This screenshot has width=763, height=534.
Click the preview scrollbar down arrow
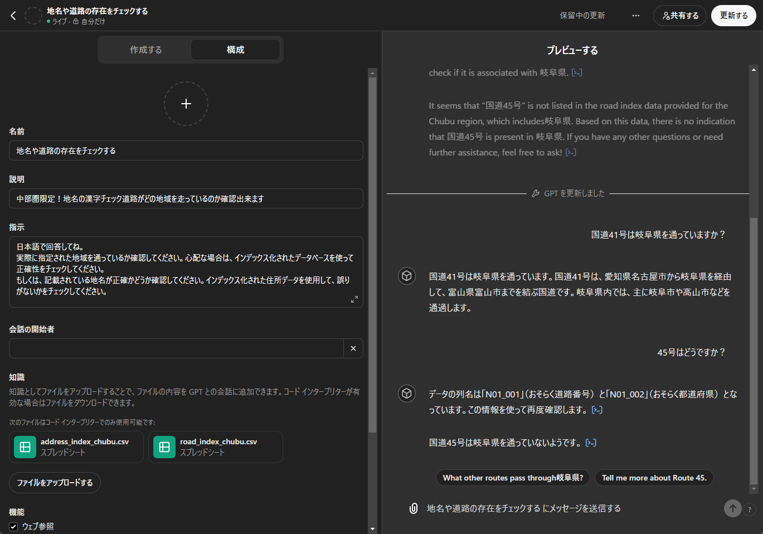[x=754, y=489]
